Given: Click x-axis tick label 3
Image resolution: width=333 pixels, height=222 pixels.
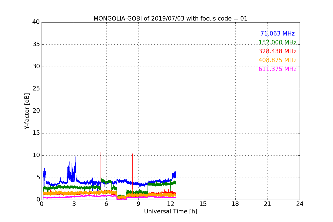Looking at the screenshot, I should pyautogui.click(x=74, y=204).
